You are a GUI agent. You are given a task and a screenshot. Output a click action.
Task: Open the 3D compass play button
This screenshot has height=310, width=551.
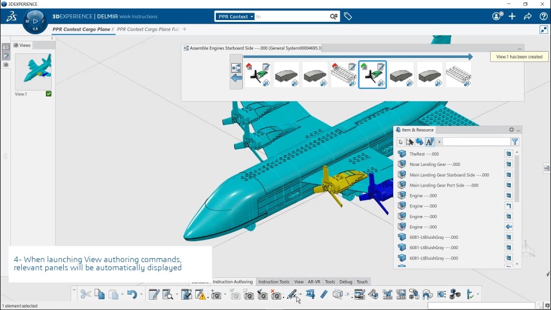35,21
